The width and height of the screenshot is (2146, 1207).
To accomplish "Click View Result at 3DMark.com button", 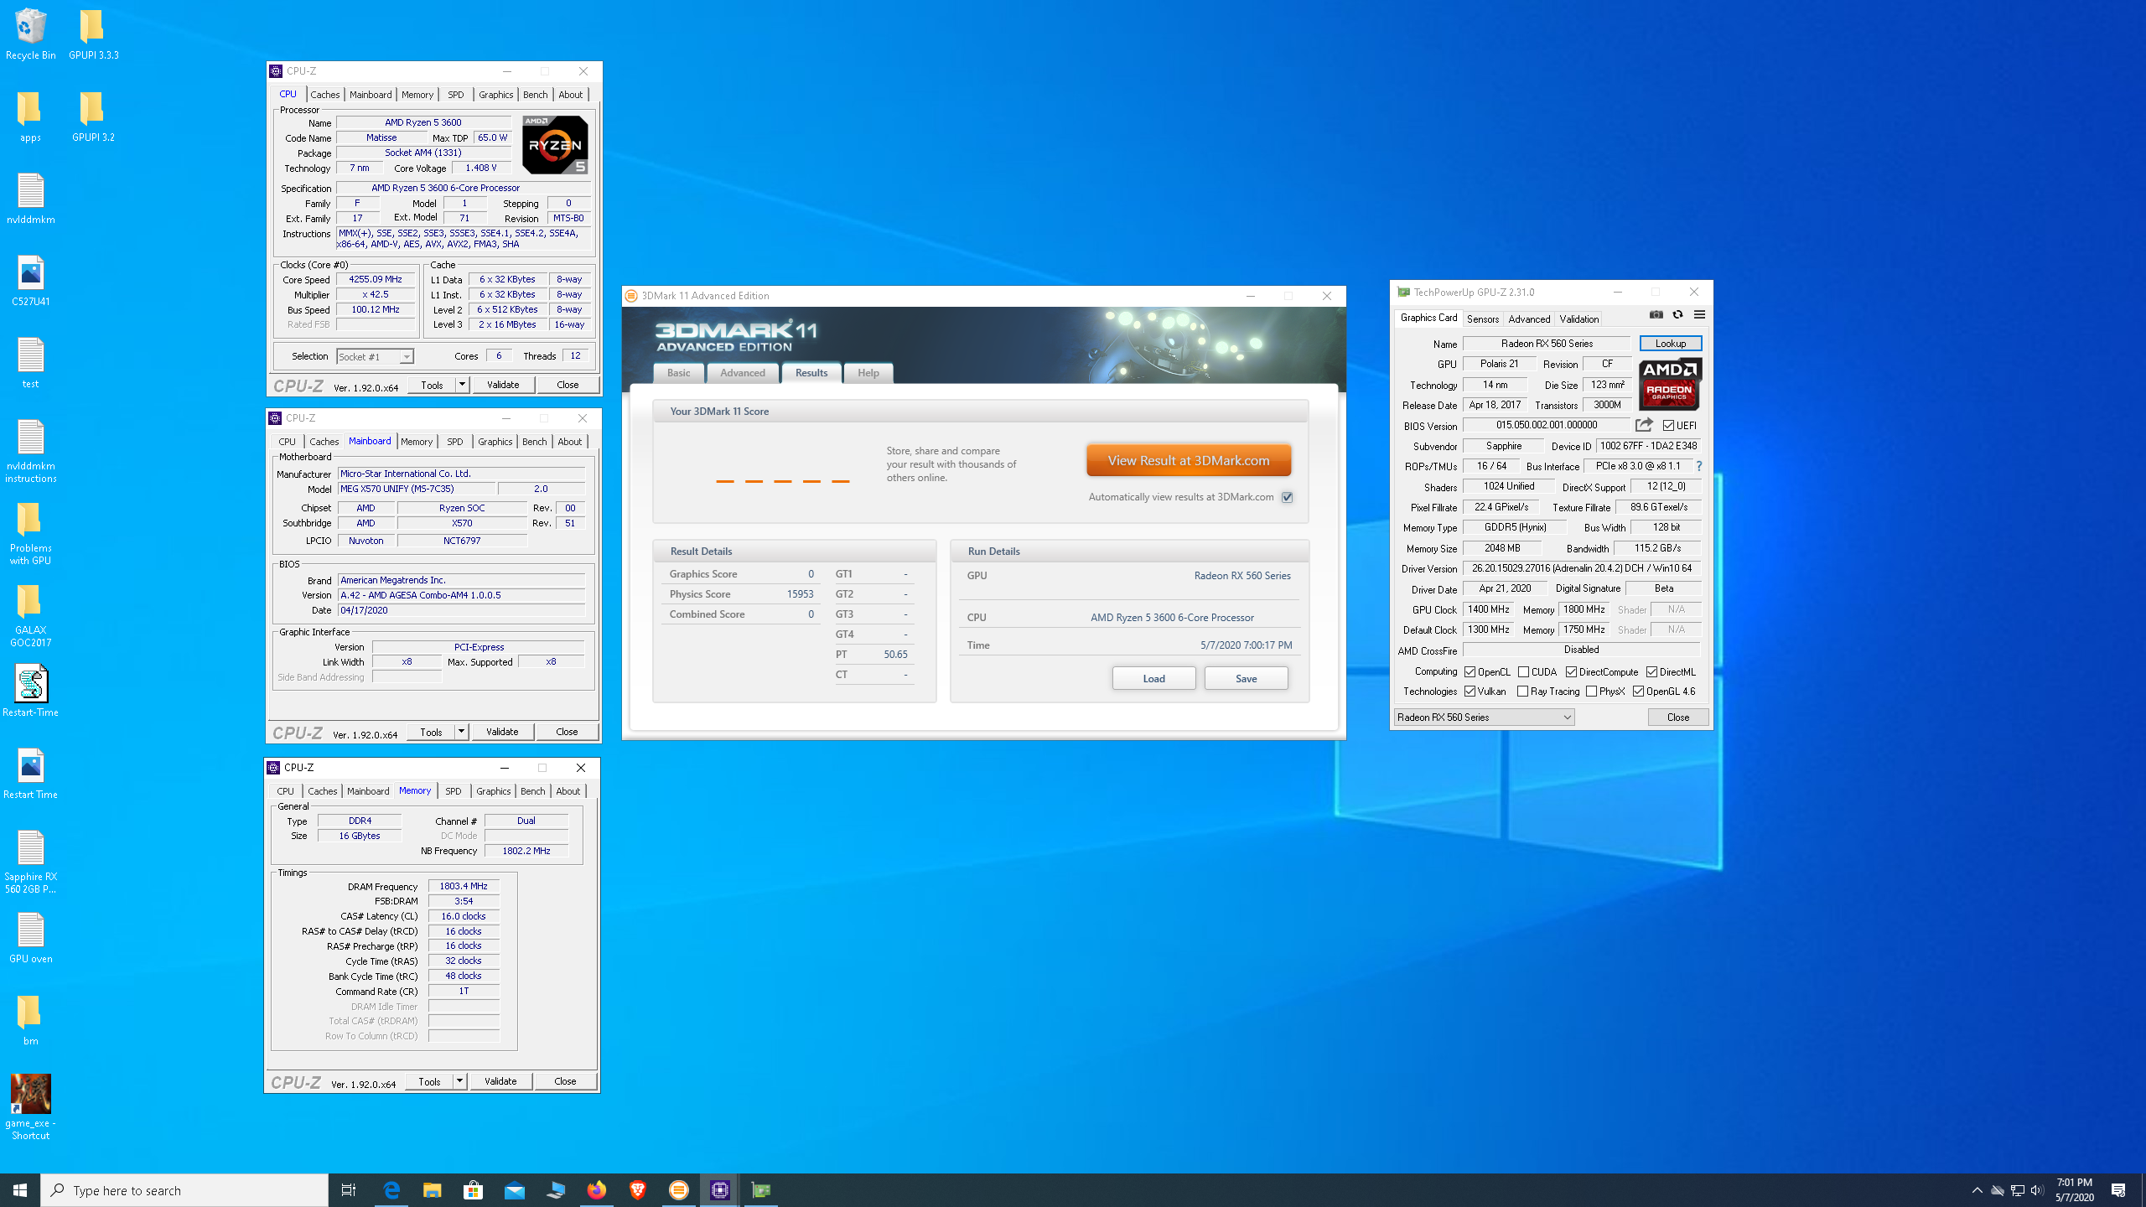I will point(1188,460).
